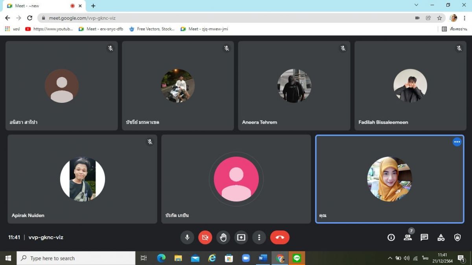
Task: Open blue options button on your own tile
Action: pyautogui.click(x=457, y=142)
